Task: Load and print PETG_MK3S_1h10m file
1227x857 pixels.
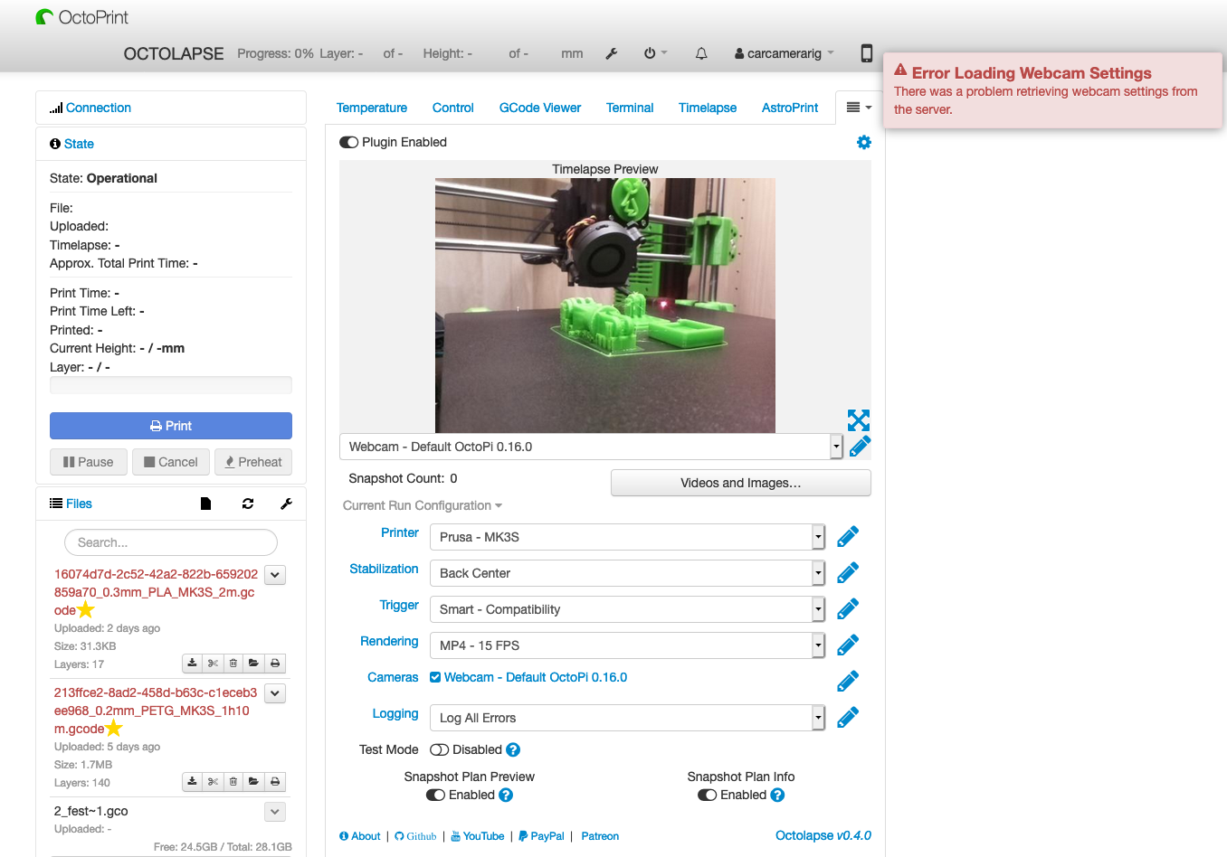Action: click(x=275, y=781)
